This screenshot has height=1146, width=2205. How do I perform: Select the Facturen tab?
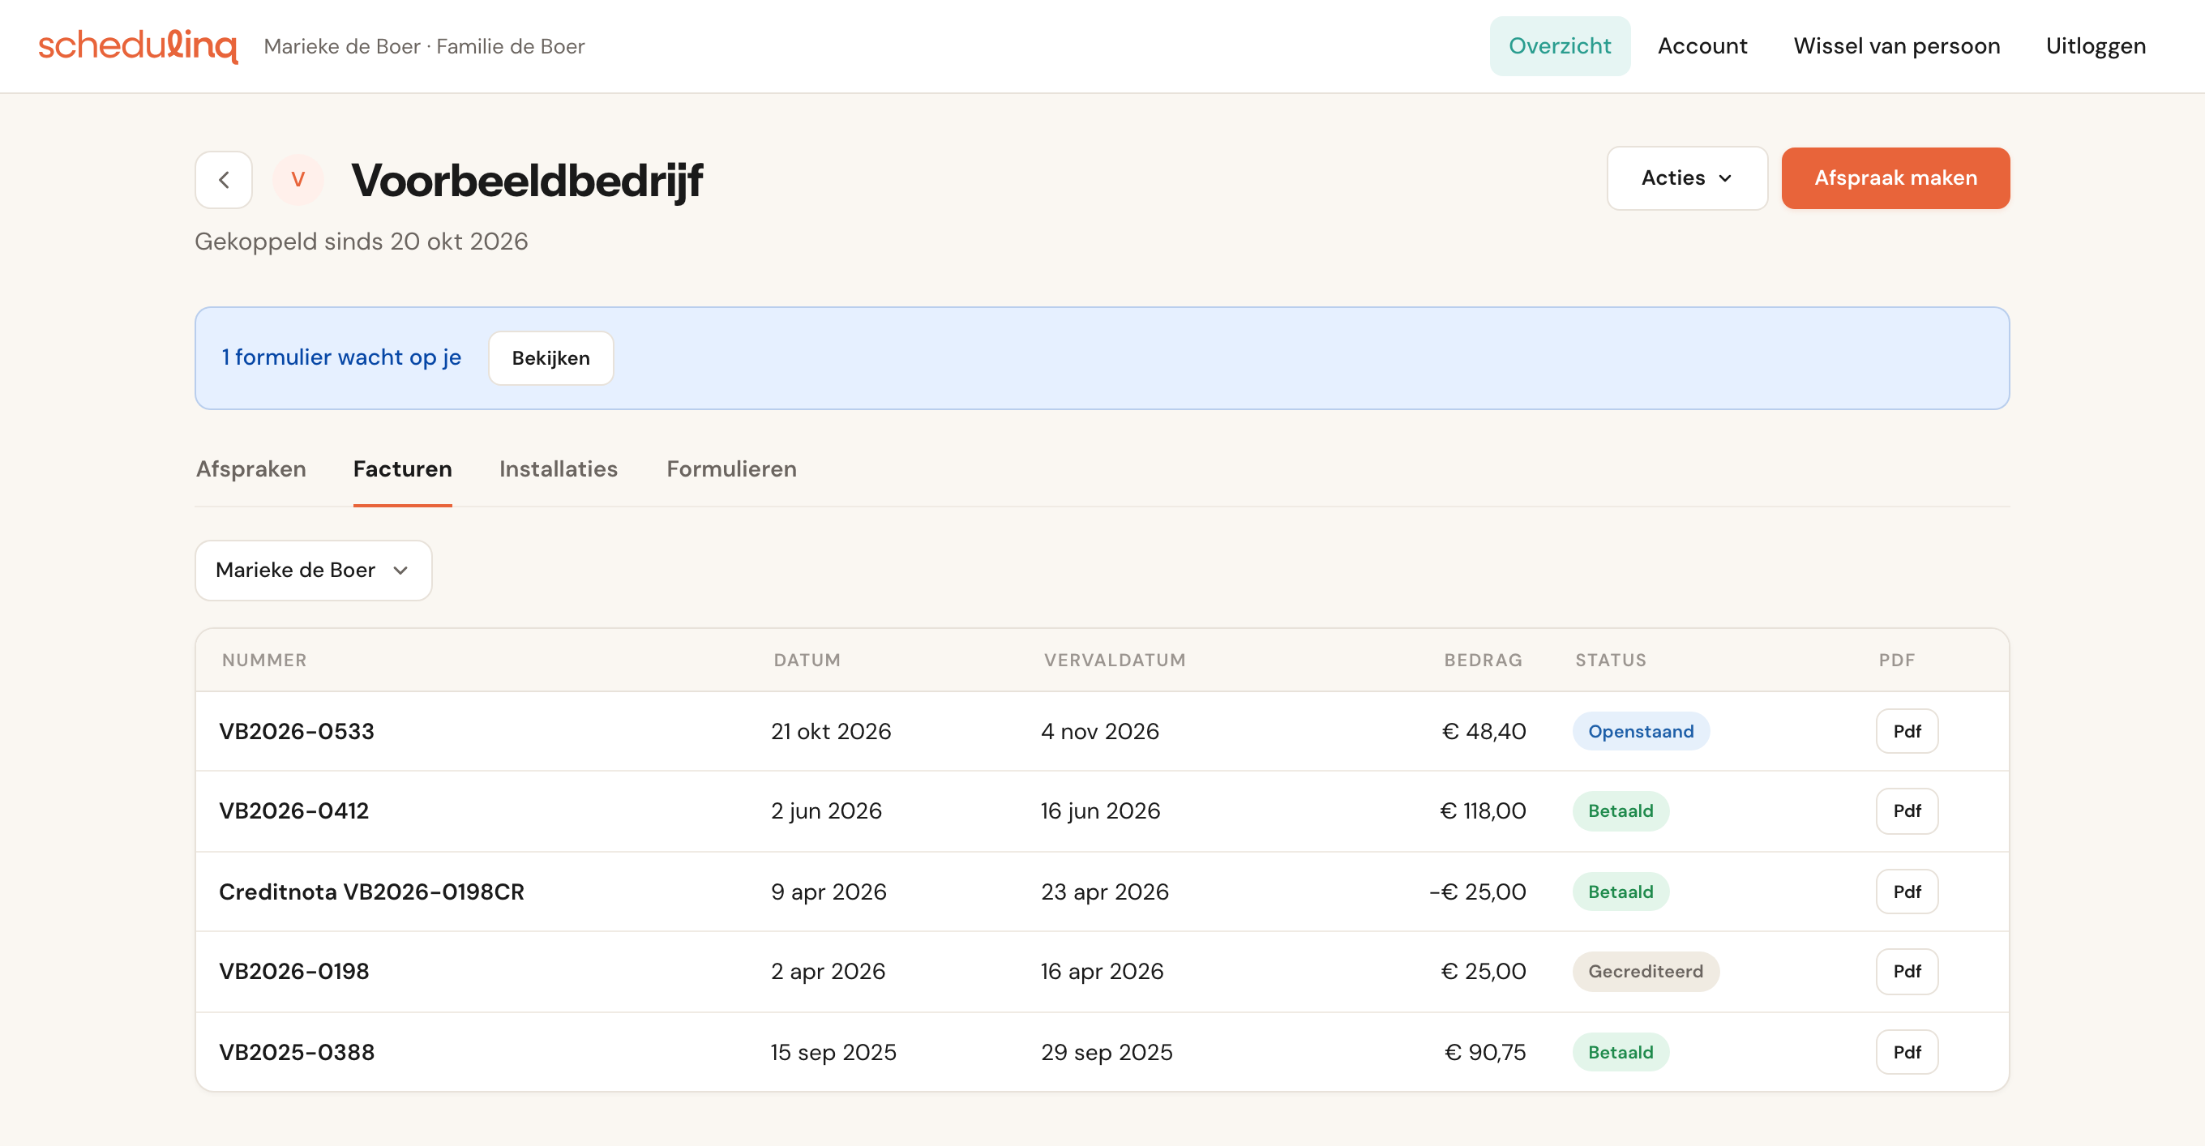402,469
